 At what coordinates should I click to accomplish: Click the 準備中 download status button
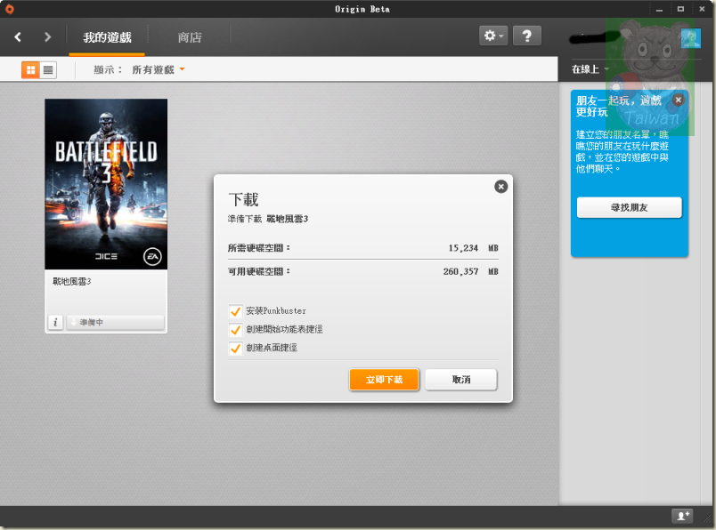(115, 323)
